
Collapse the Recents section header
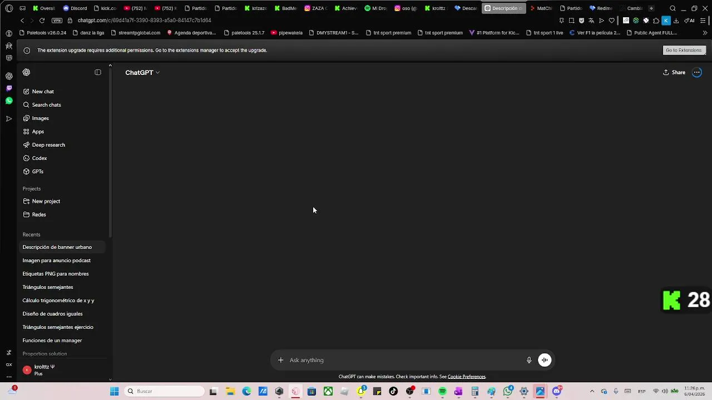click(x=32, y=234)
